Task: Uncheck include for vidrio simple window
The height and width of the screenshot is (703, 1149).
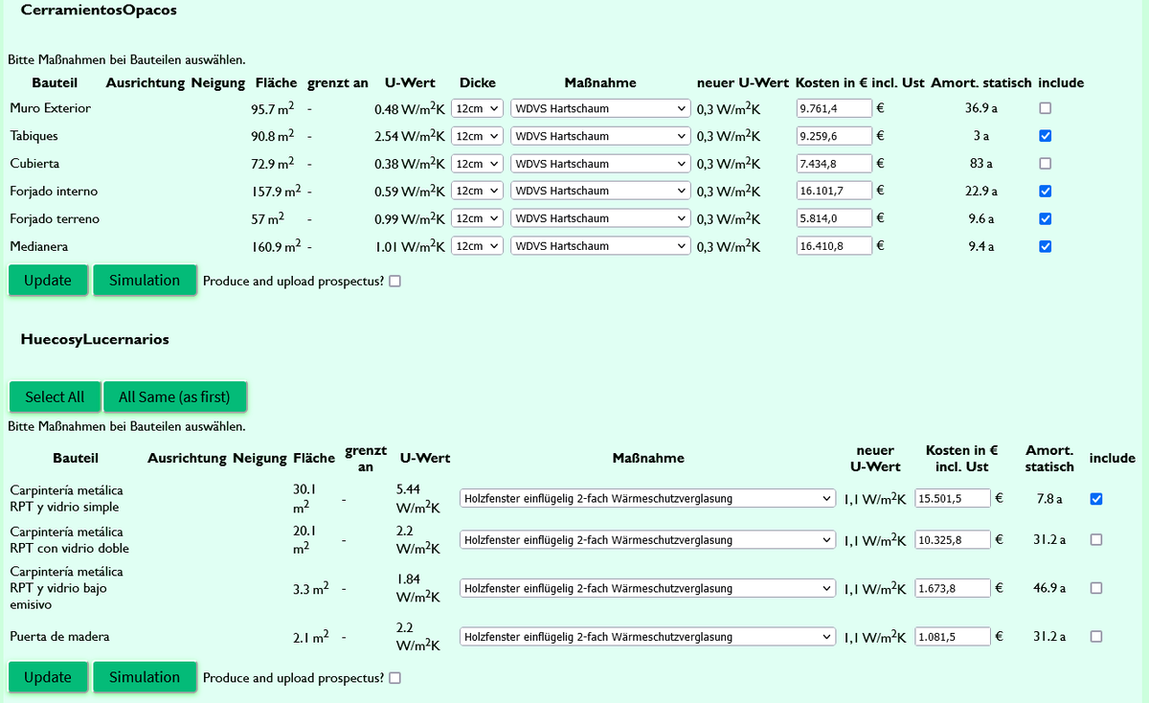Action: pyautogui.click(x=1096, y=498)
